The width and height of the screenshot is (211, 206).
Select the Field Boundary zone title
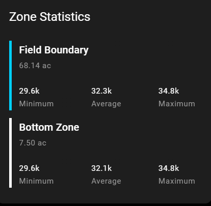pos(54,50)
